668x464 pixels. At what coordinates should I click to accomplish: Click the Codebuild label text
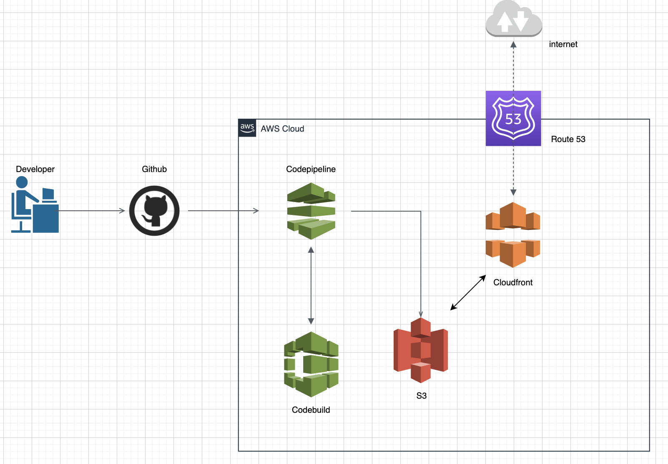pos(311,410)
